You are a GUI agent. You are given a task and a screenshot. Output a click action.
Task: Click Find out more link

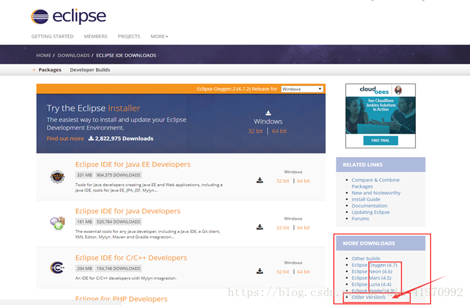tap(65, 138)
